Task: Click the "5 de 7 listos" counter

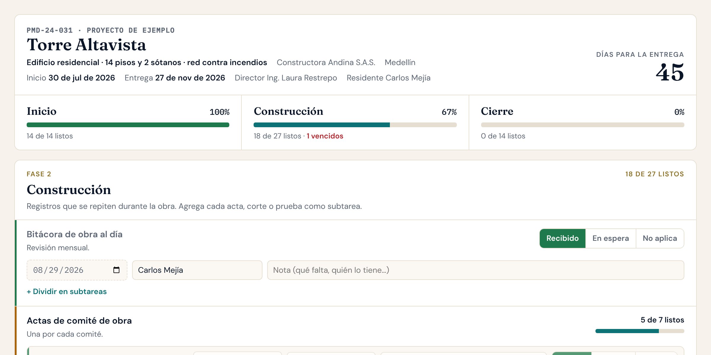Action: point(662,320)
